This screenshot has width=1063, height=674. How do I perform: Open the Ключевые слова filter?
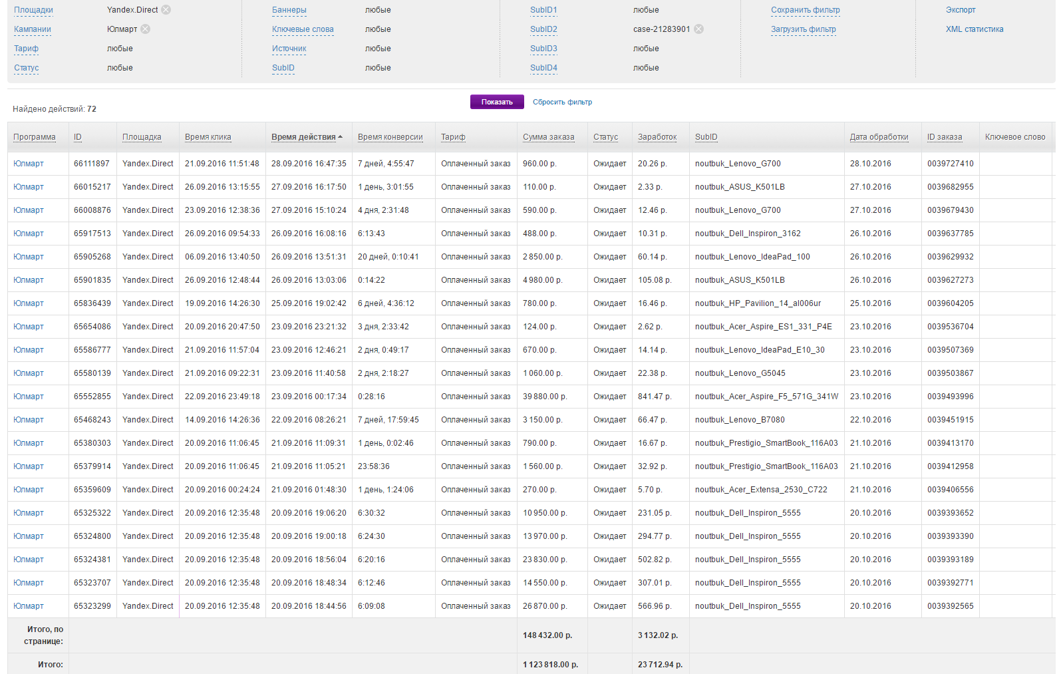click(x=303, y=29)
